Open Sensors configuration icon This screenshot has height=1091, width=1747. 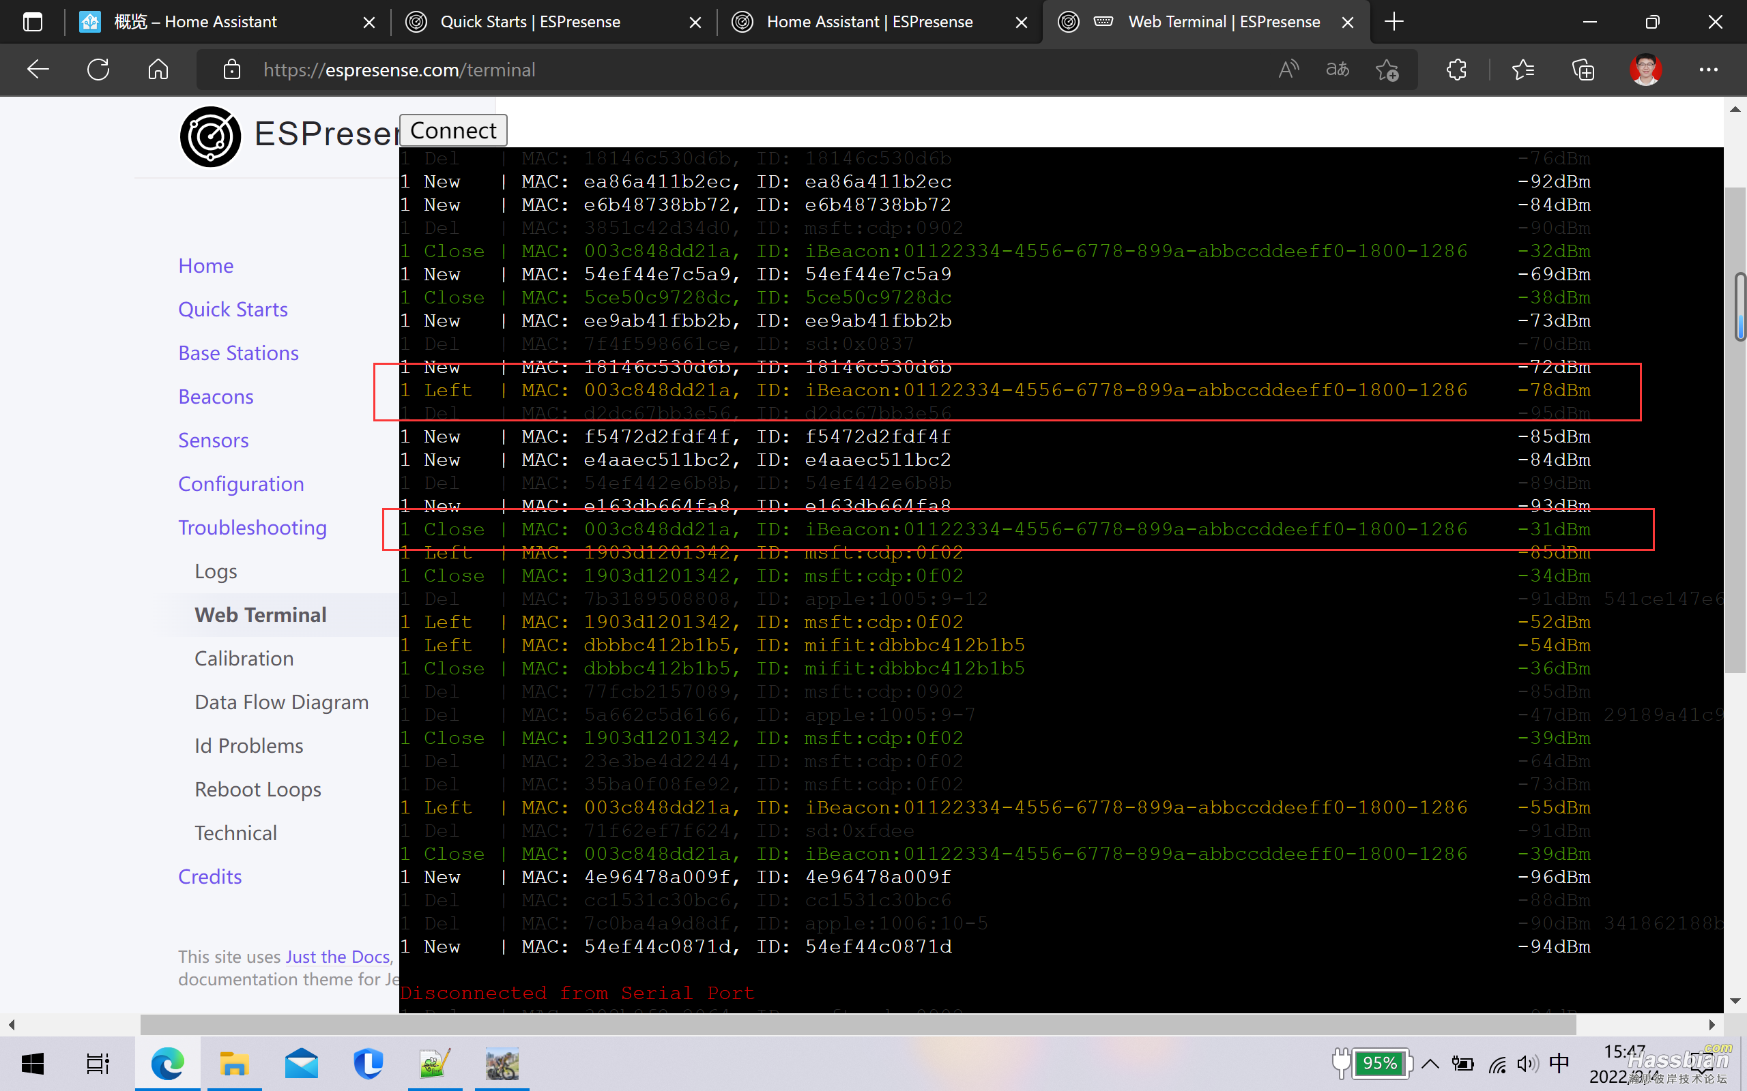214,440
